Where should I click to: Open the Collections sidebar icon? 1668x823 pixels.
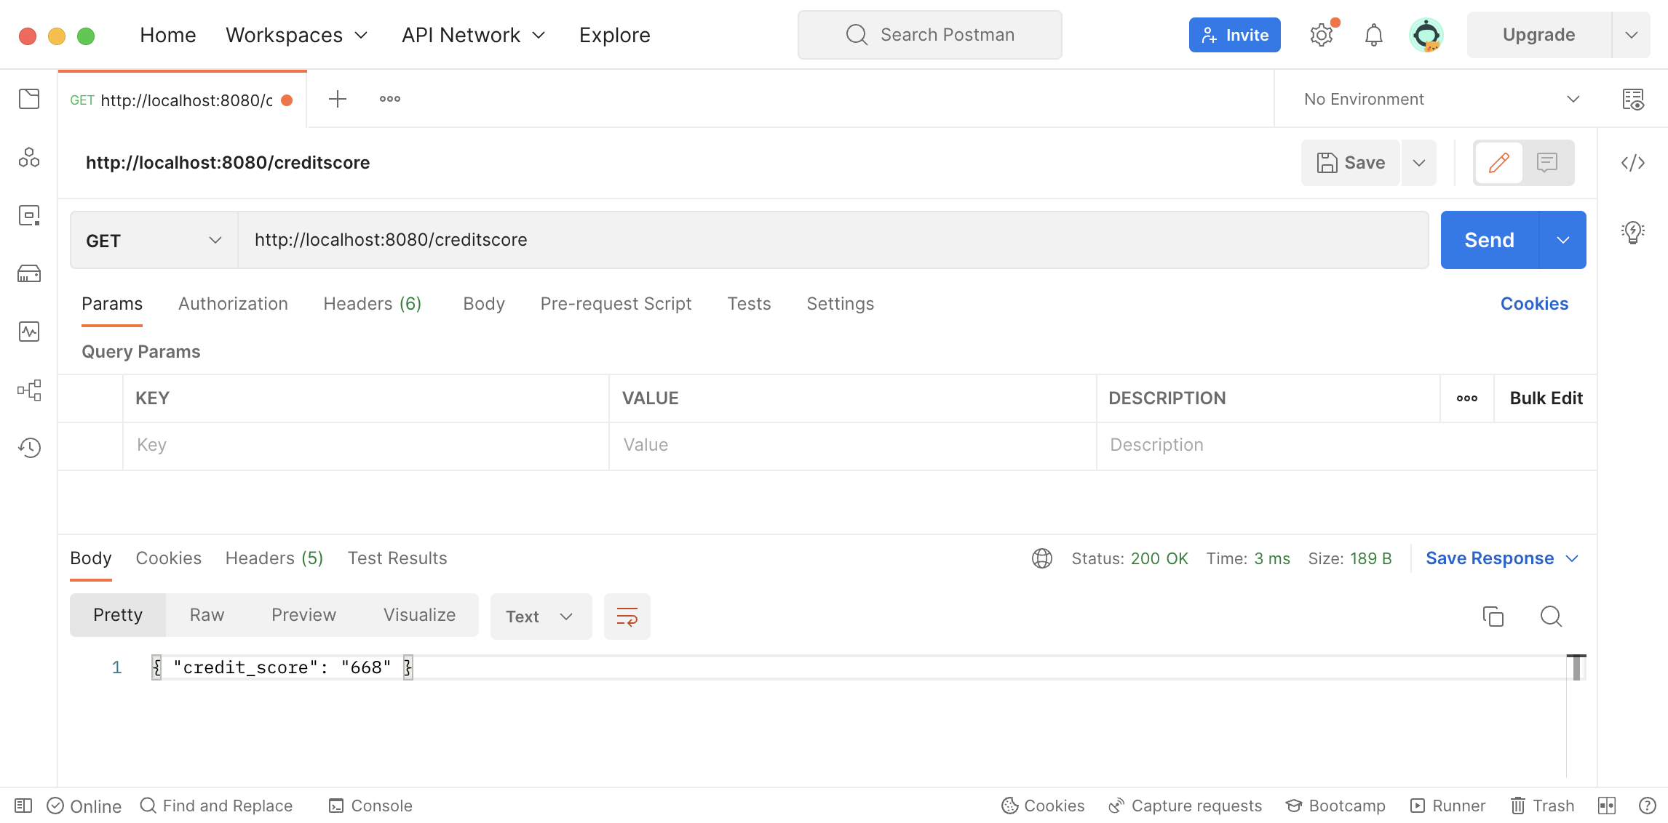point(29,99)
